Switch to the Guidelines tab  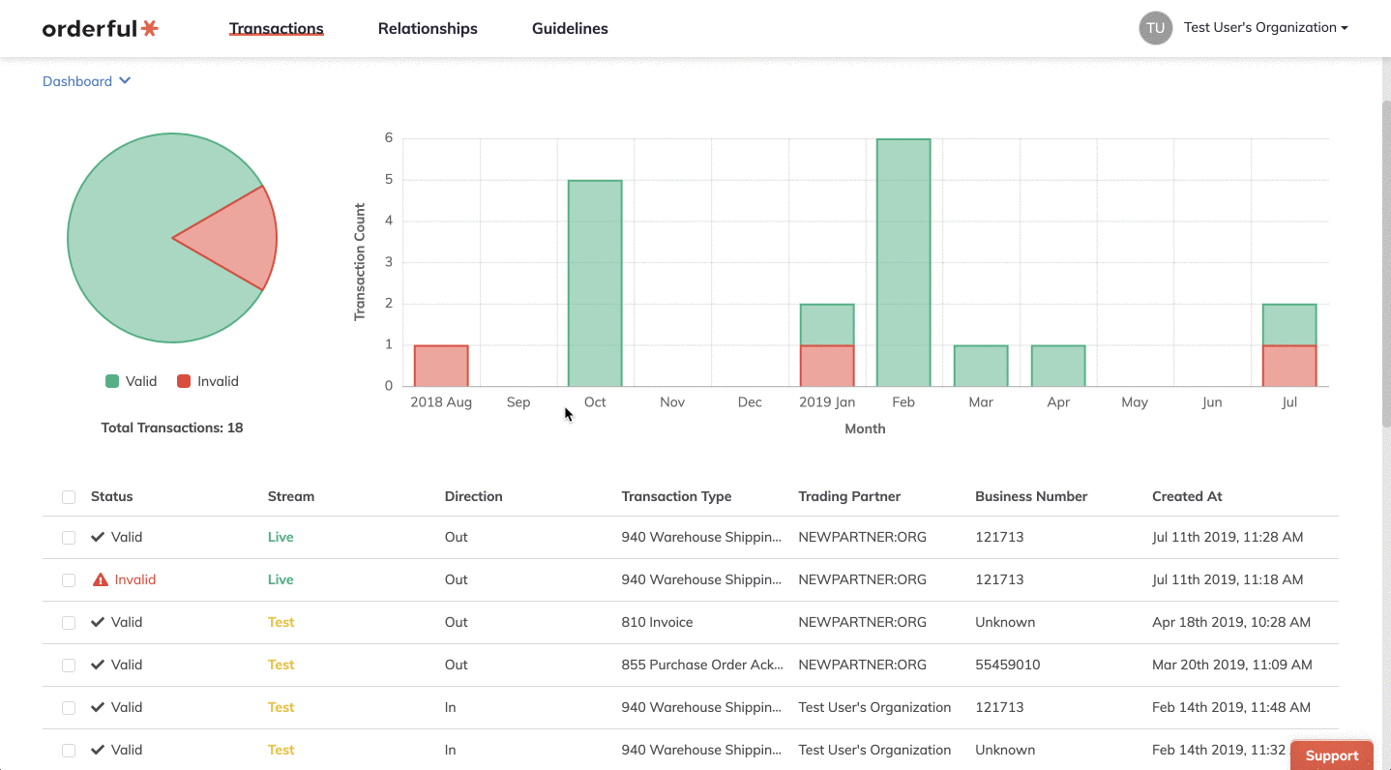tap(570, 29)
